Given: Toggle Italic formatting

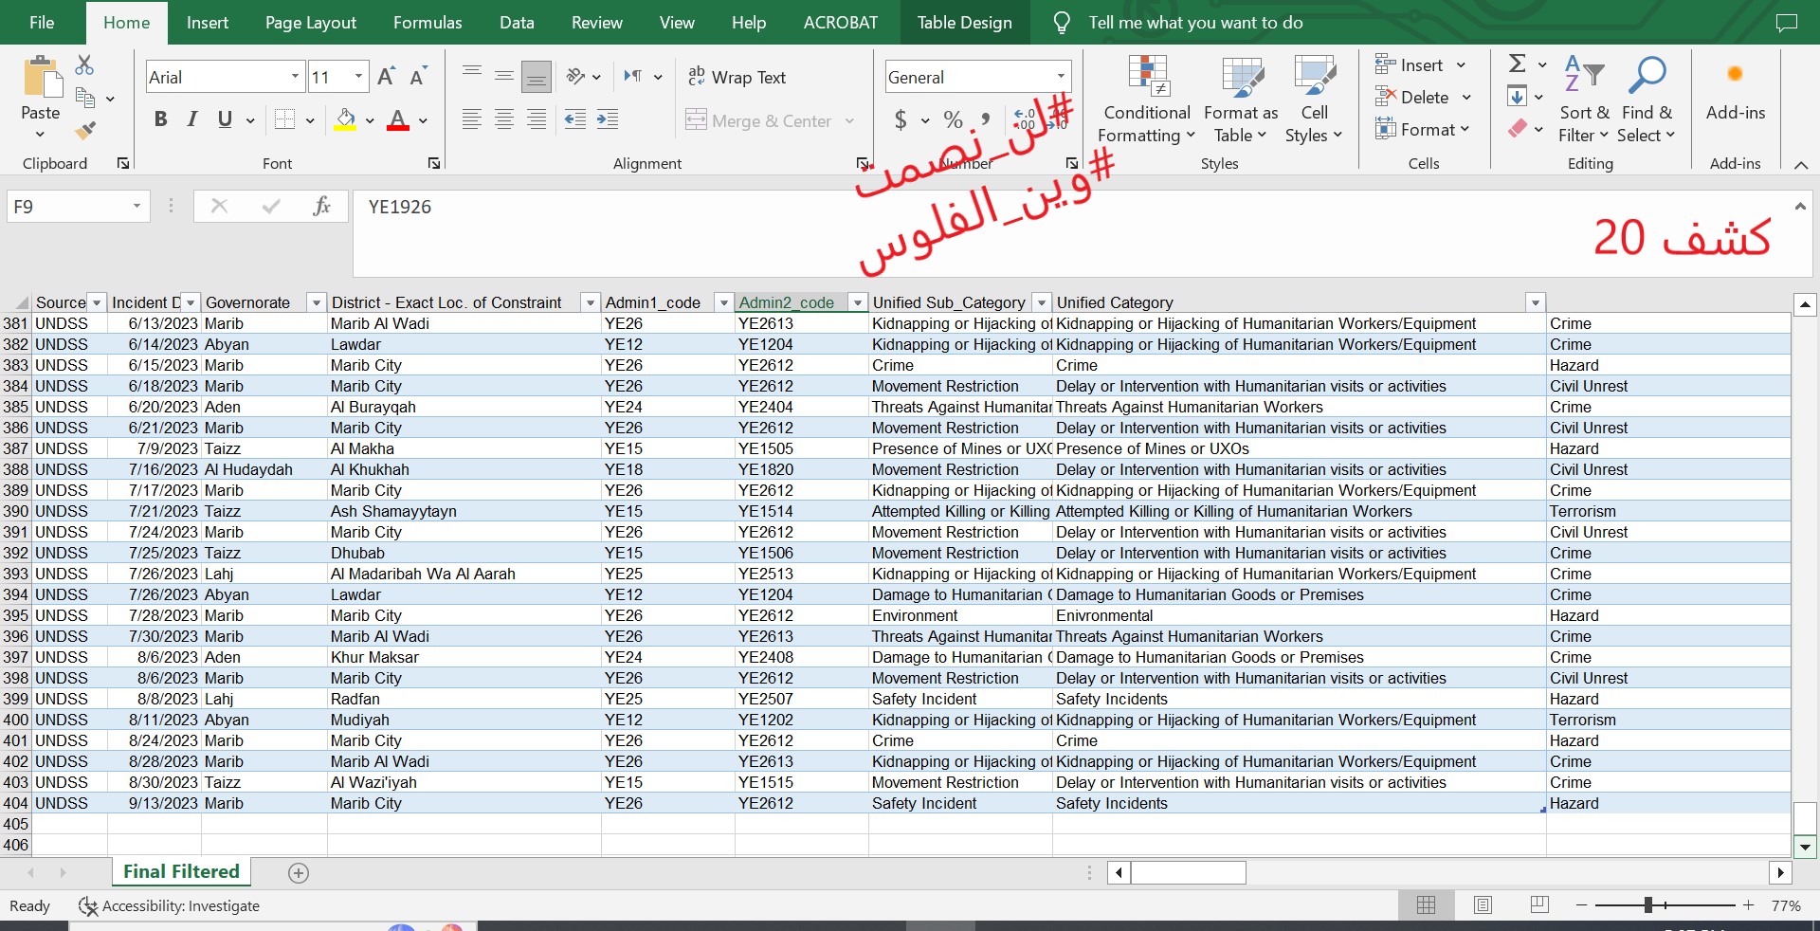Looking at the screenshot, I should (x=192, y=119).
